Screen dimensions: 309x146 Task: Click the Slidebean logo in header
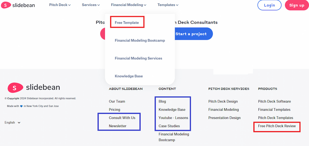[18, 5]
